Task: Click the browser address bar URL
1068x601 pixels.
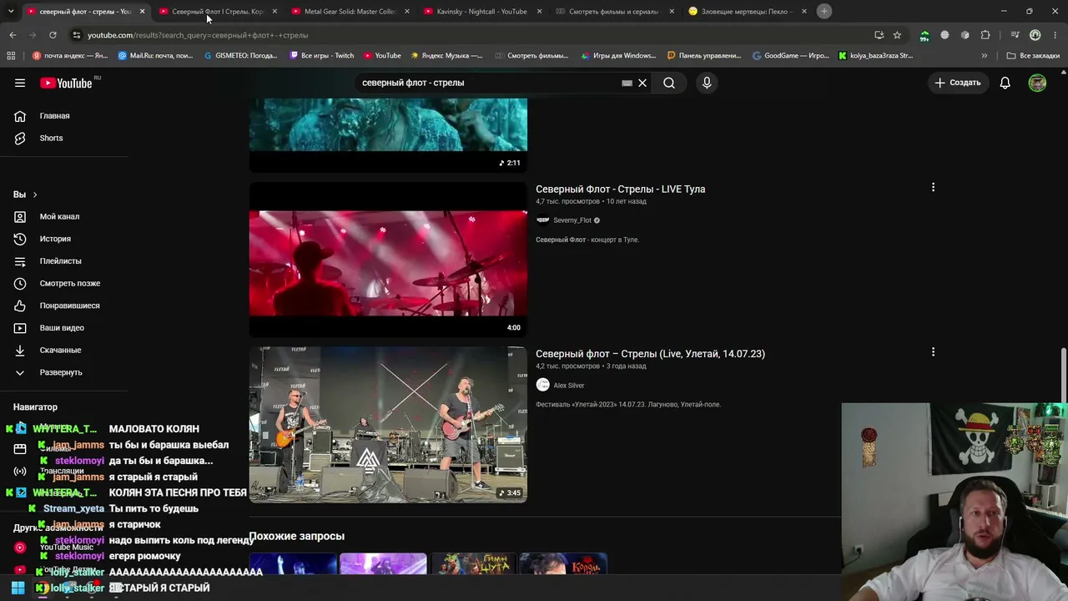Action: [x=198, y=35]
